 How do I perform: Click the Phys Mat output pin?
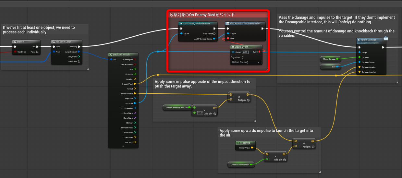135,99
